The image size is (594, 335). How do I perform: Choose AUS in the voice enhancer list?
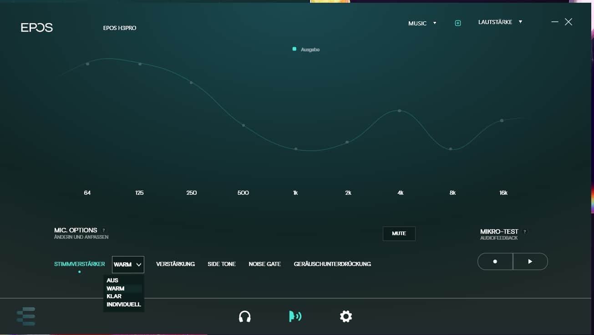(112, 281)
